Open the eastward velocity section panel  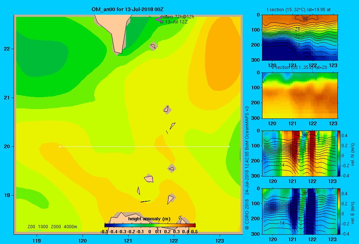300,211
